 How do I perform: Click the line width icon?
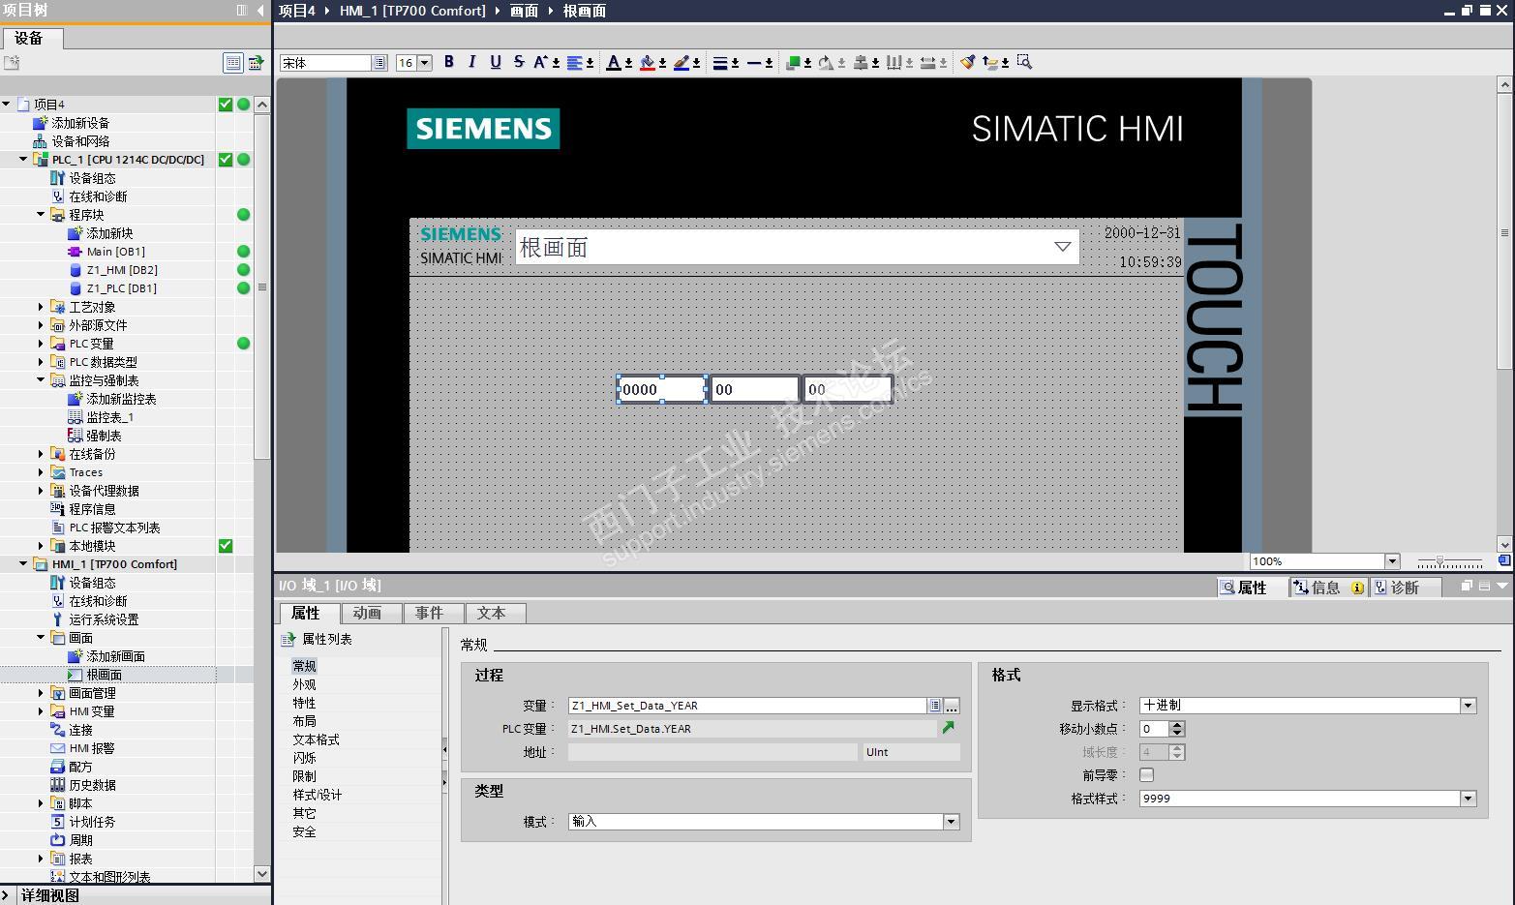(x=720, y=63)
